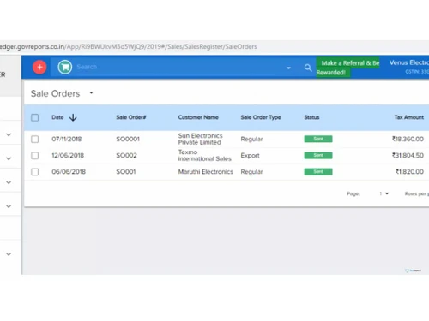
Task: Click the Customer Name column header
Action: click(x=198, y=117)
